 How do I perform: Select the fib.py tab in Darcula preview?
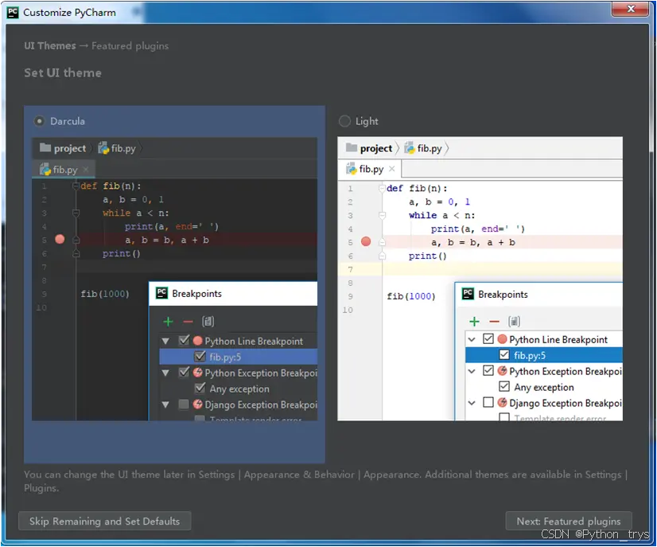[64, 170]
